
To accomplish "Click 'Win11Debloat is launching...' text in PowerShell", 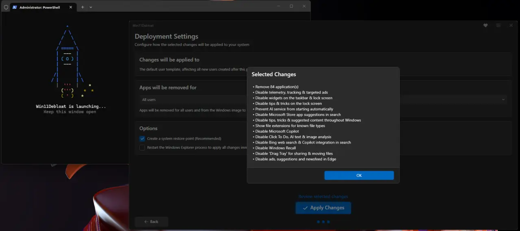I will click(71, 107).
